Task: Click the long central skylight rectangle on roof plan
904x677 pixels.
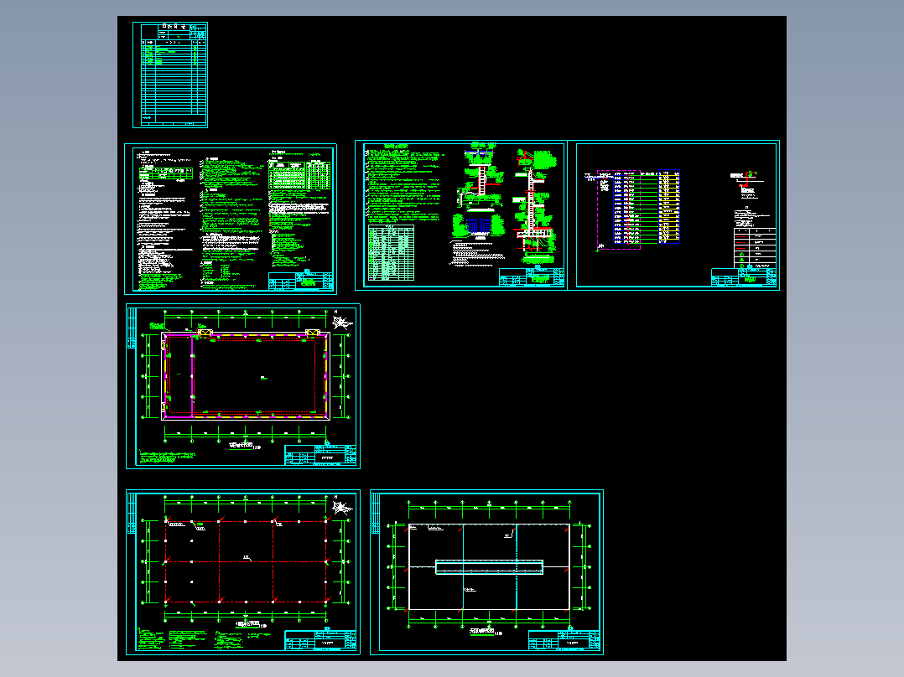Action: click(x=489, y=567)
